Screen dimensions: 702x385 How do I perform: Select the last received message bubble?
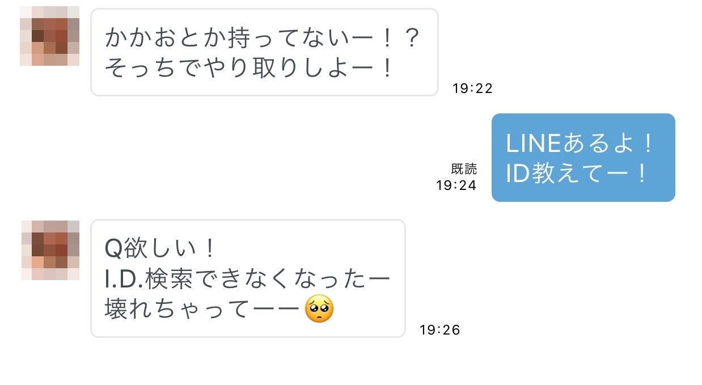pos(248,278)
